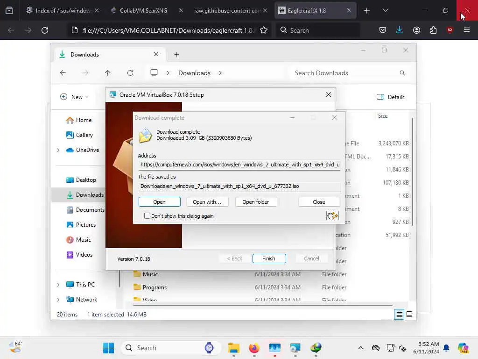Switch to the Index of /isos/windows tab
This screenshot has width=478, height=359.
point(63,11)
